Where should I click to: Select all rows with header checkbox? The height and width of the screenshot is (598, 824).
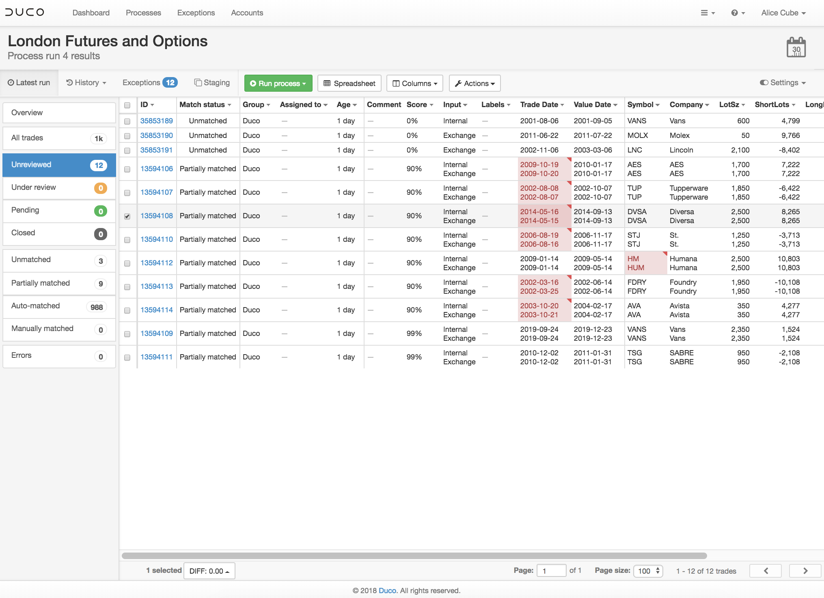tap(127, 105)
